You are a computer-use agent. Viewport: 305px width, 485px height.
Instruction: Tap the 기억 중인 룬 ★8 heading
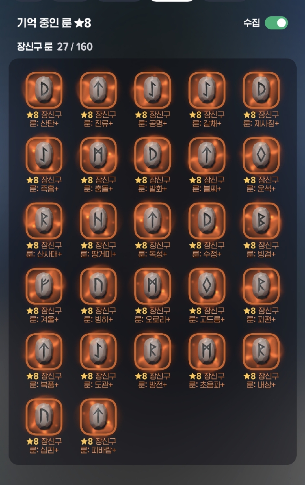pyautogui.click(x=54, y=23)
